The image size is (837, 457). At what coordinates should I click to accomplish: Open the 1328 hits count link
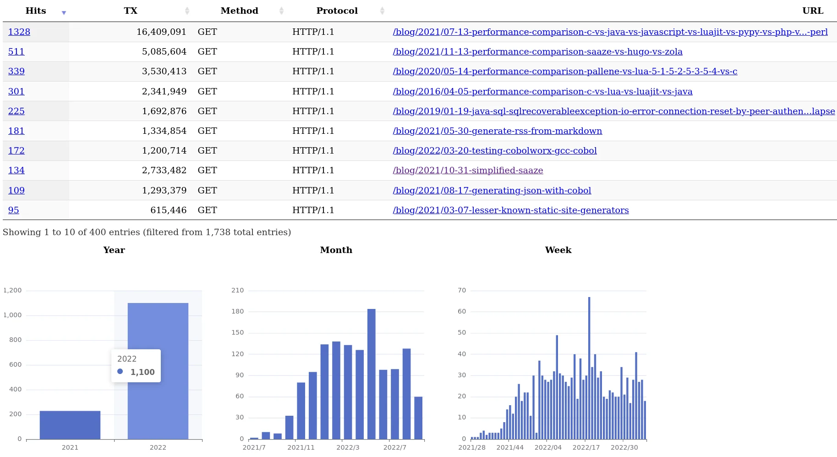(x=19, y=32)
